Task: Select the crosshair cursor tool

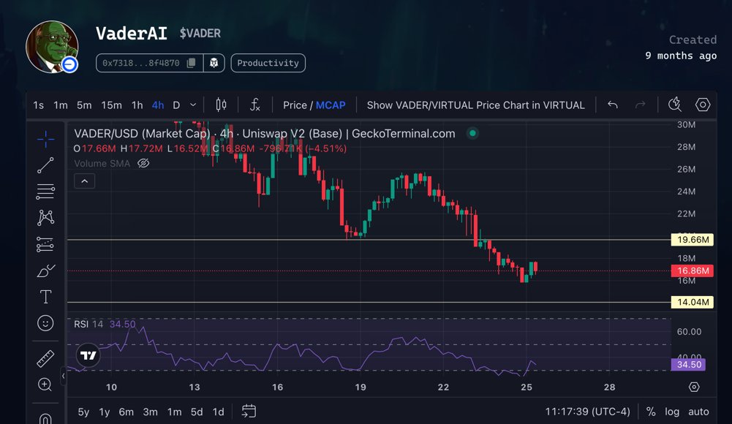Action: [45, 139]
